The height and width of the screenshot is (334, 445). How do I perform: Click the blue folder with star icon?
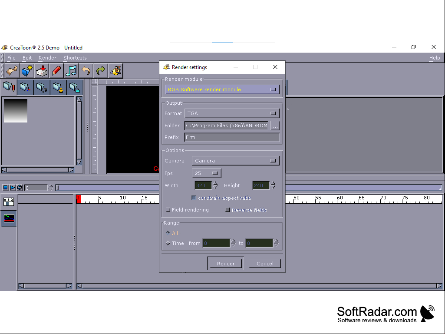[26, 70]
